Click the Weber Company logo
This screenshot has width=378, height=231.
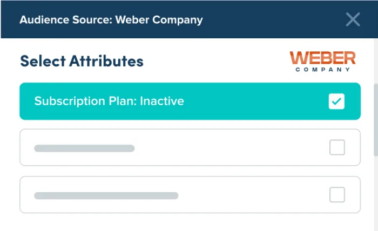[322, 61]
